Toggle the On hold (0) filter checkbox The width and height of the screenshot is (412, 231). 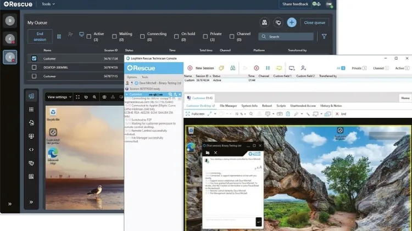176,37
